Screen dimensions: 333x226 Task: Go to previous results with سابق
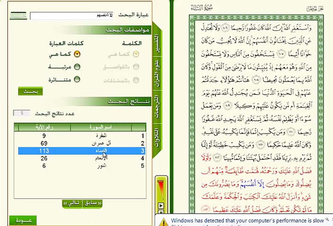(92, 203)
